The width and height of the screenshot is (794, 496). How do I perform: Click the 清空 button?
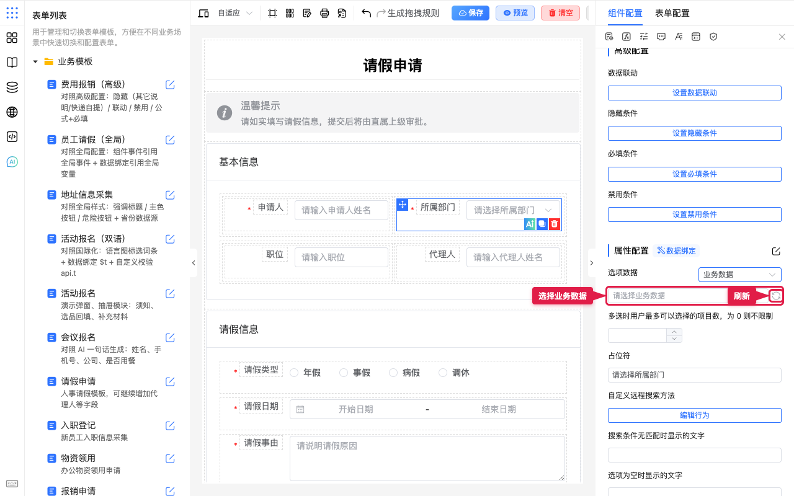pyautogui.click(x=560, y=13)
